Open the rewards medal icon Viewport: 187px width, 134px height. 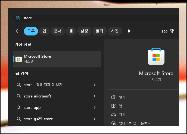coord(172,31)
